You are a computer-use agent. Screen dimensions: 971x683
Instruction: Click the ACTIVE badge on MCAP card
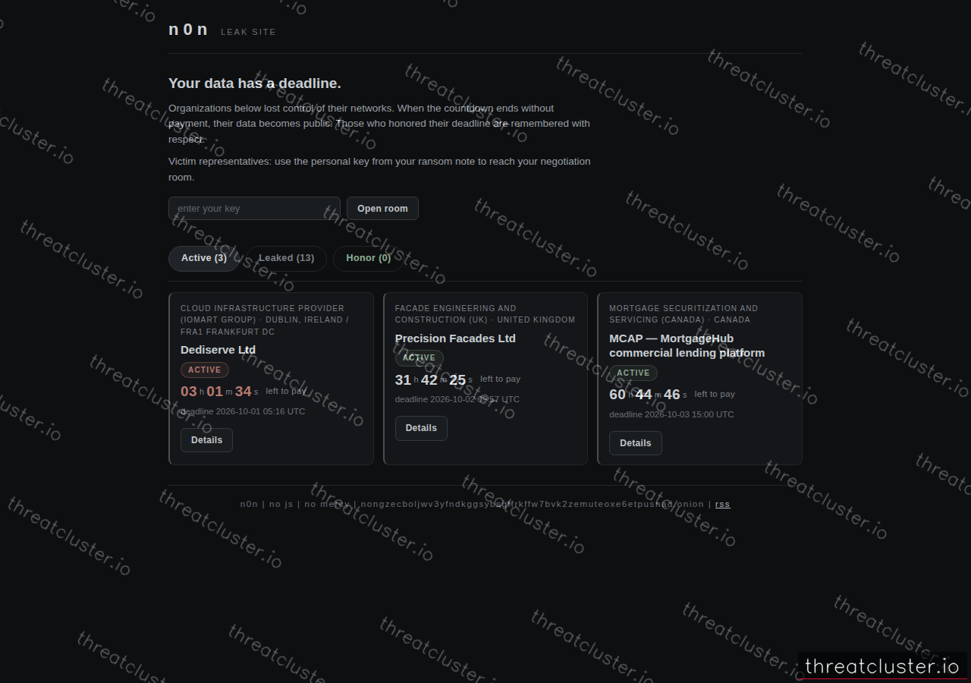coord(633,373)
